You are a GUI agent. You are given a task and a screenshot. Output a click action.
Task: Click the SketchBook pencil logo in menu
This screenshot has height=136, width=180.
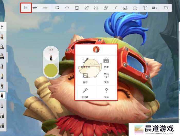coord(96,49)
